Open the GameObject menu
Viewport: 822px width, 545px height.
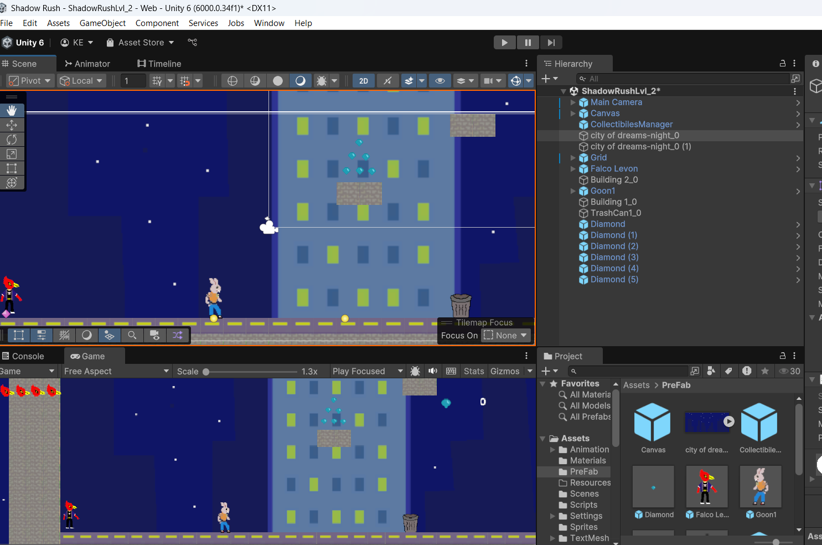[x=102, y=23]
